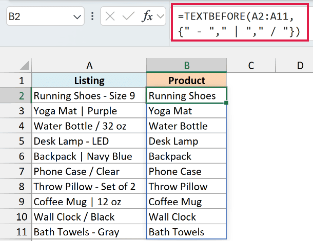Select cell 'Phone Case / Clear'
Image resolution: width=313 pixels, height=241 pixels.
(x=89, y=171)
